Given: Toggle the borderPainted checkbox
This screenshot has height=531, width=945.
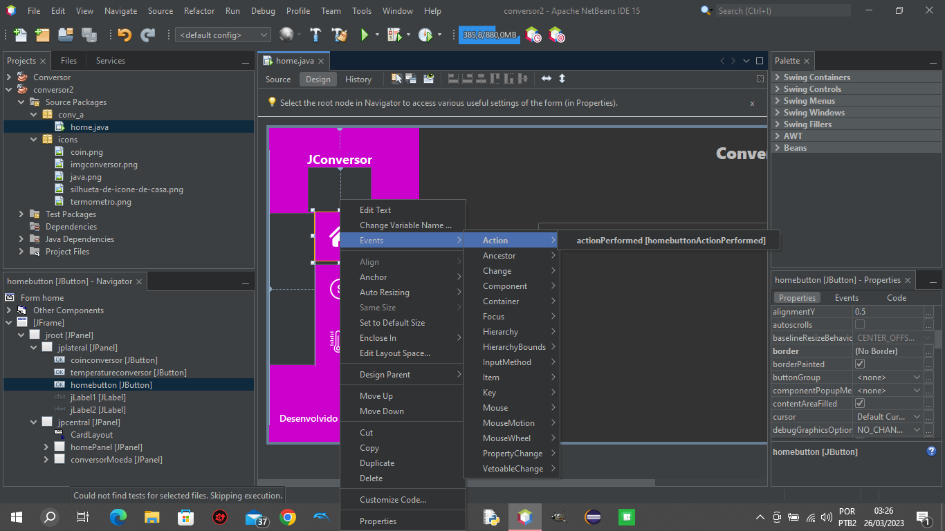Looking at the screenshot, I should pyautogui.click(x=860, y=364).
